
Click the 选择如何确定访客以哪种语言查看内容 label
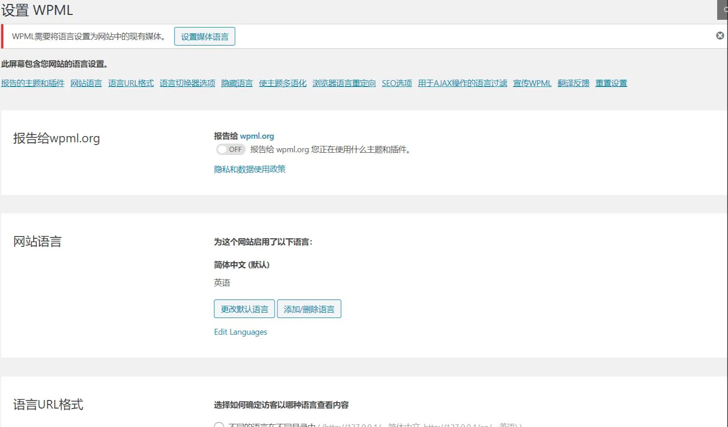281,405
